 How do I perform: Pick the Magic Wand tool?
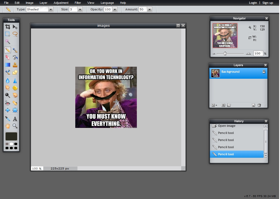pos(8,42)
